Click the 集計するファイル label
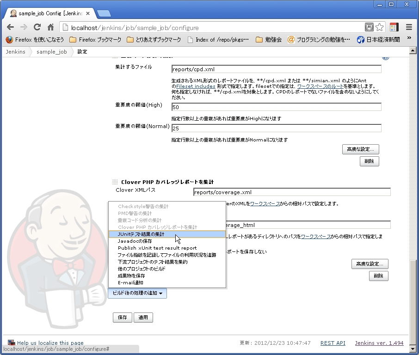 (134, 67)
